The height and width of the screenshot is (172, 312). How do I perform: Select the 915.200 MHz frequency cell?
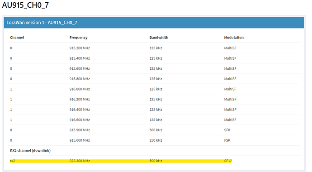[x=80, y=48]
